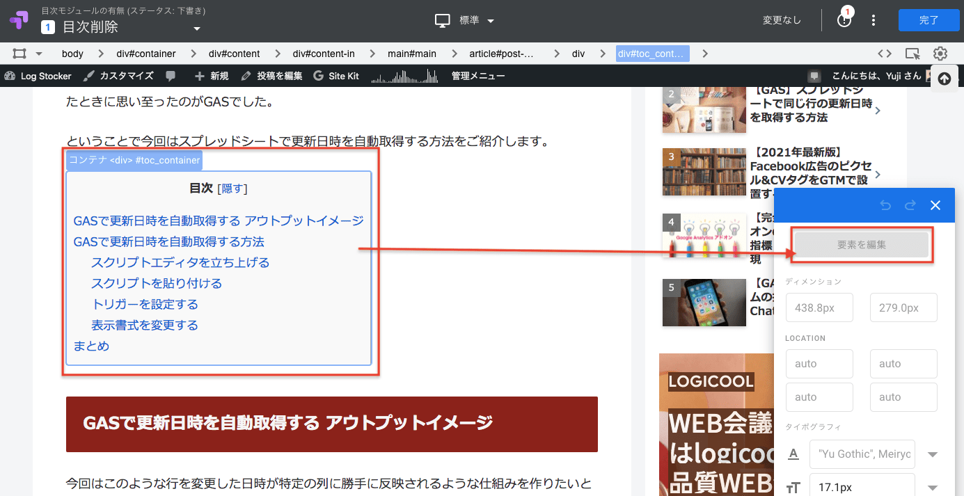The width and height of the screenshot is (964, 496).
Task: Open the トリガーを設定する link
Action: [145, 304]
